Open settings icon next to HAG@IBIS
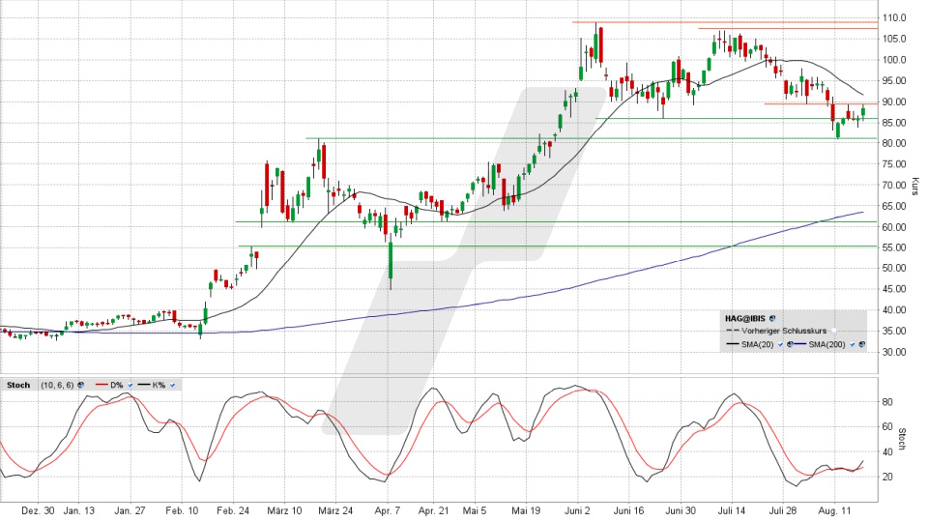The height and width of the screenshot is (522, 928). pos(772,318)
